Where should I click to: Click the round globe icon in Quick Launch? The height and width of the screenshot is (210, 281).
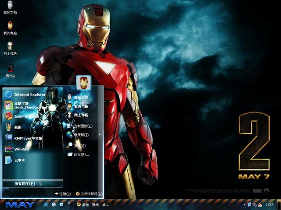coord(54,204)
